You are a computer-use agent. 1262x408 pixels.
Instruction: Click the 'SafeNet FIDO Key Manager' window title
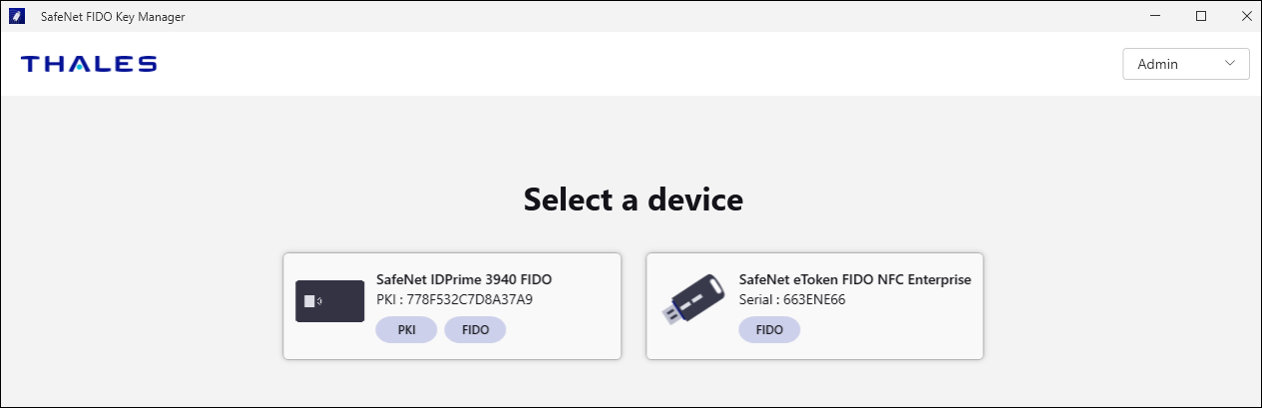click(x=113, y=17)
